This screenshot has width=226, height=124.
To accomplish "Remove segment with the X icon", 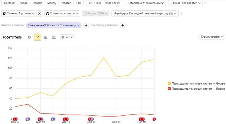I will [39, 14].
